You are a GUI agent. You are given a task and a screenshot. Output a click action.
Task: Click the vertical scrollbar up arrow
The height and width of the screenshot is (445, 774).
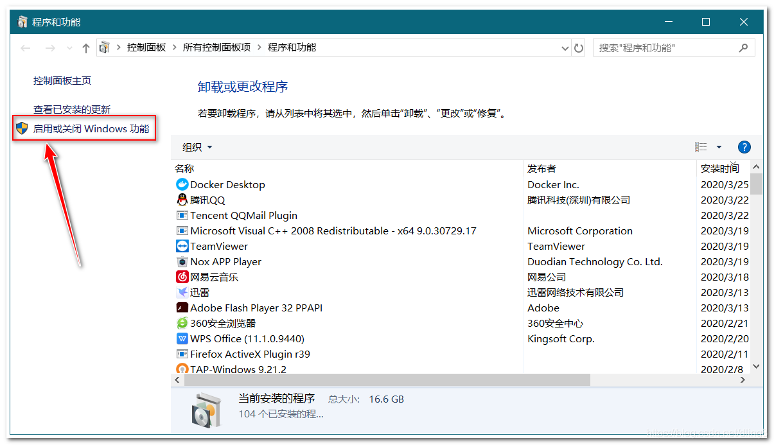coord(756,168)
